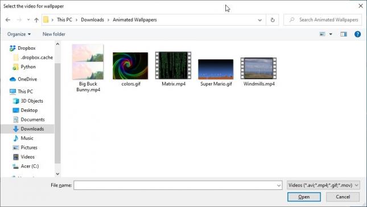The height and width of the screenshot is (207, 367).
Task: Select the Big Buck Bunny.mp4 thumbnail
Action: (x=88, y=62)
